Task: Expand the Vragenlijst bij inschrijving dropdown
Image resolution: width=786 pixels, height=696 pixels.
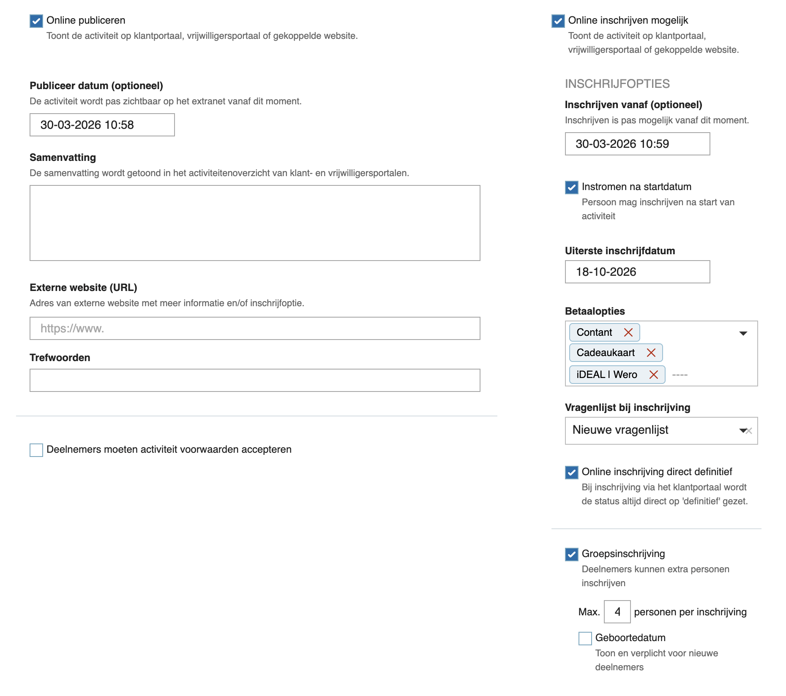Action: (742, 431)
